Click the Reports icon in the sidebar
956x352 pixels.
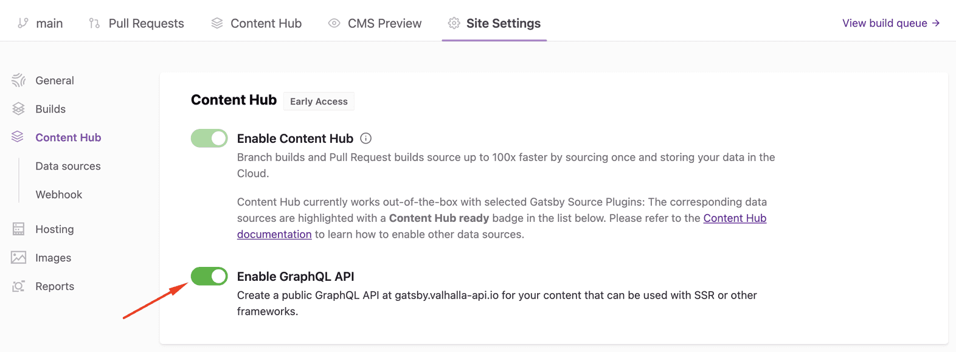click(18, 286)
